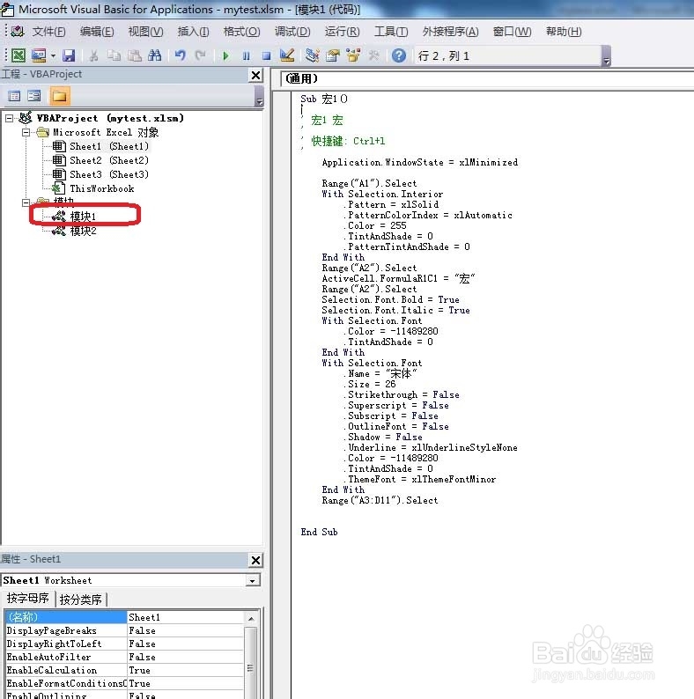Screen dimensions: 694x699
Task: Click the EnableCalculation property row
Action: [x=124, y=670]
